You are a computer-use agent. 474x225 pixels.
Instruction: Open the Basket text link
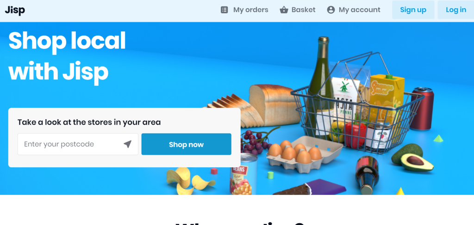303,10
